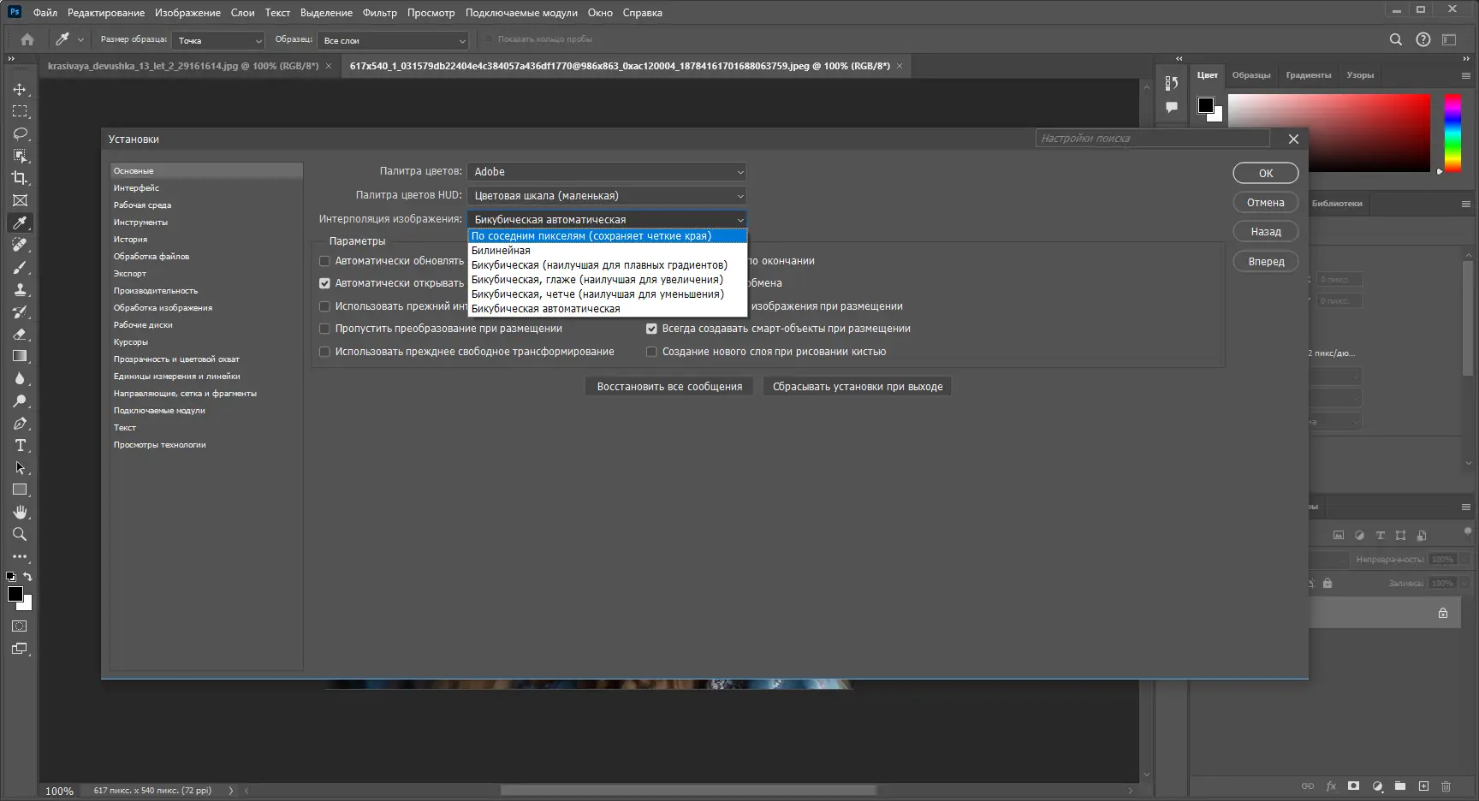The height and width of the screenshot is (801, 1479).
Task: Select the Rectangular Marquee tool
Action: tap(20, 111)
